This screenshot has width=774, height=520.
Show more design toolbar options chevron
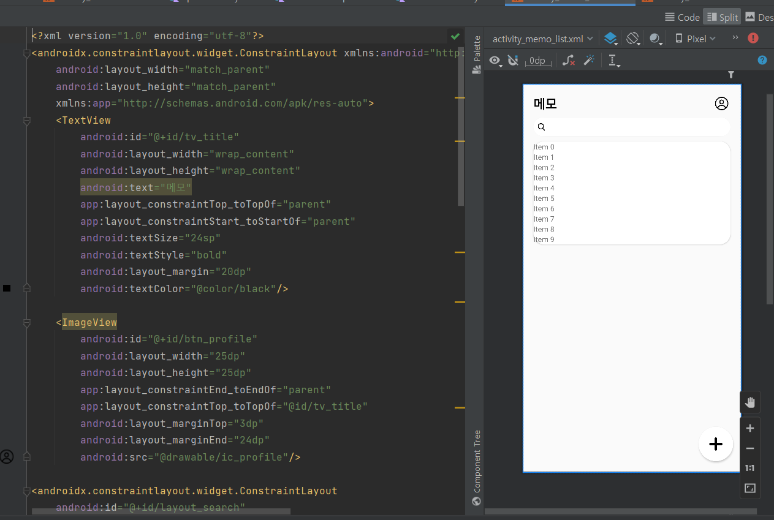point(735,38)
